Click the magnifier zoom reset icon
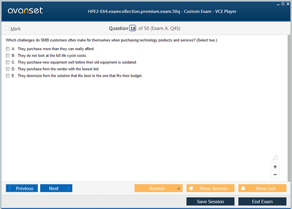This screenshot has height=209, width=292. [275, 158]
